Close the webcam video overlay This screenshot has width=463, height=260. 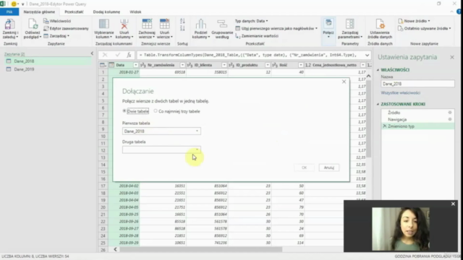click(x=453, y=204)
